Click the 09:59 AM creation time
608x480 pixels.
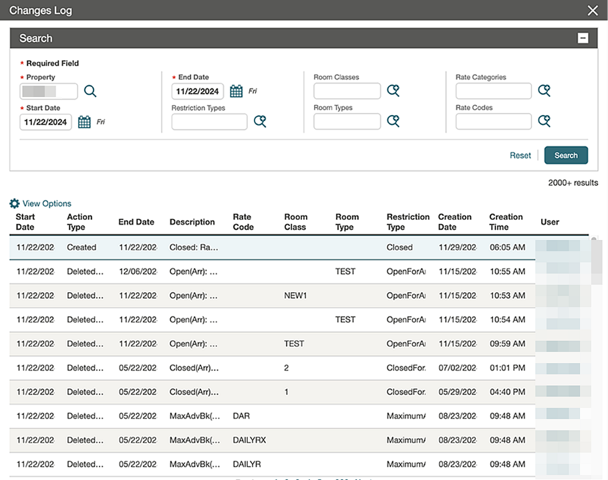507,344
